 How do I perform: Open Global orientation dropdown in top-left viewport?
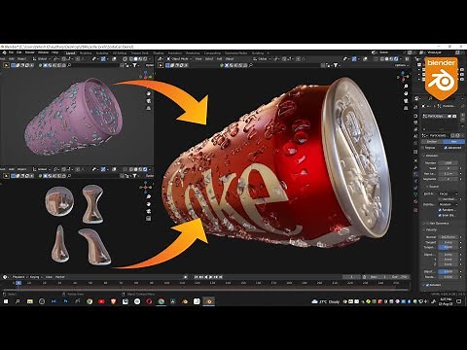(x=42, y=59)
